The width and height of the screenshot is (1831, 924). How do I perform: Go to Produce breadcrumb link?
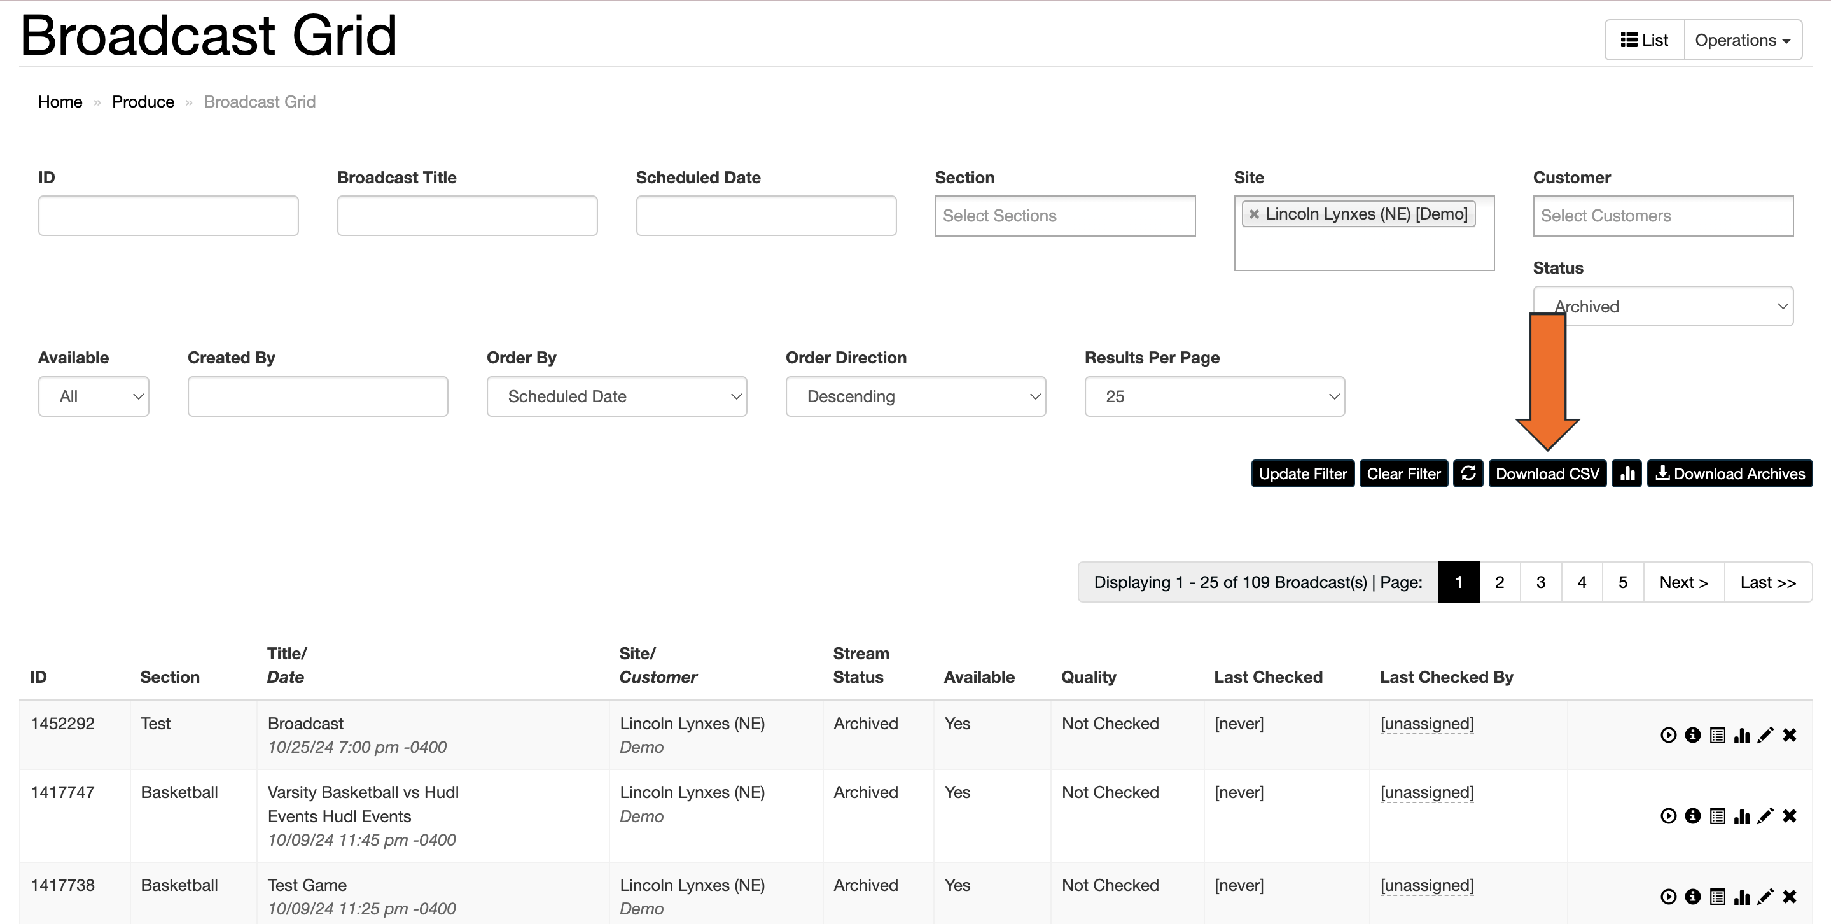(143, 102)
